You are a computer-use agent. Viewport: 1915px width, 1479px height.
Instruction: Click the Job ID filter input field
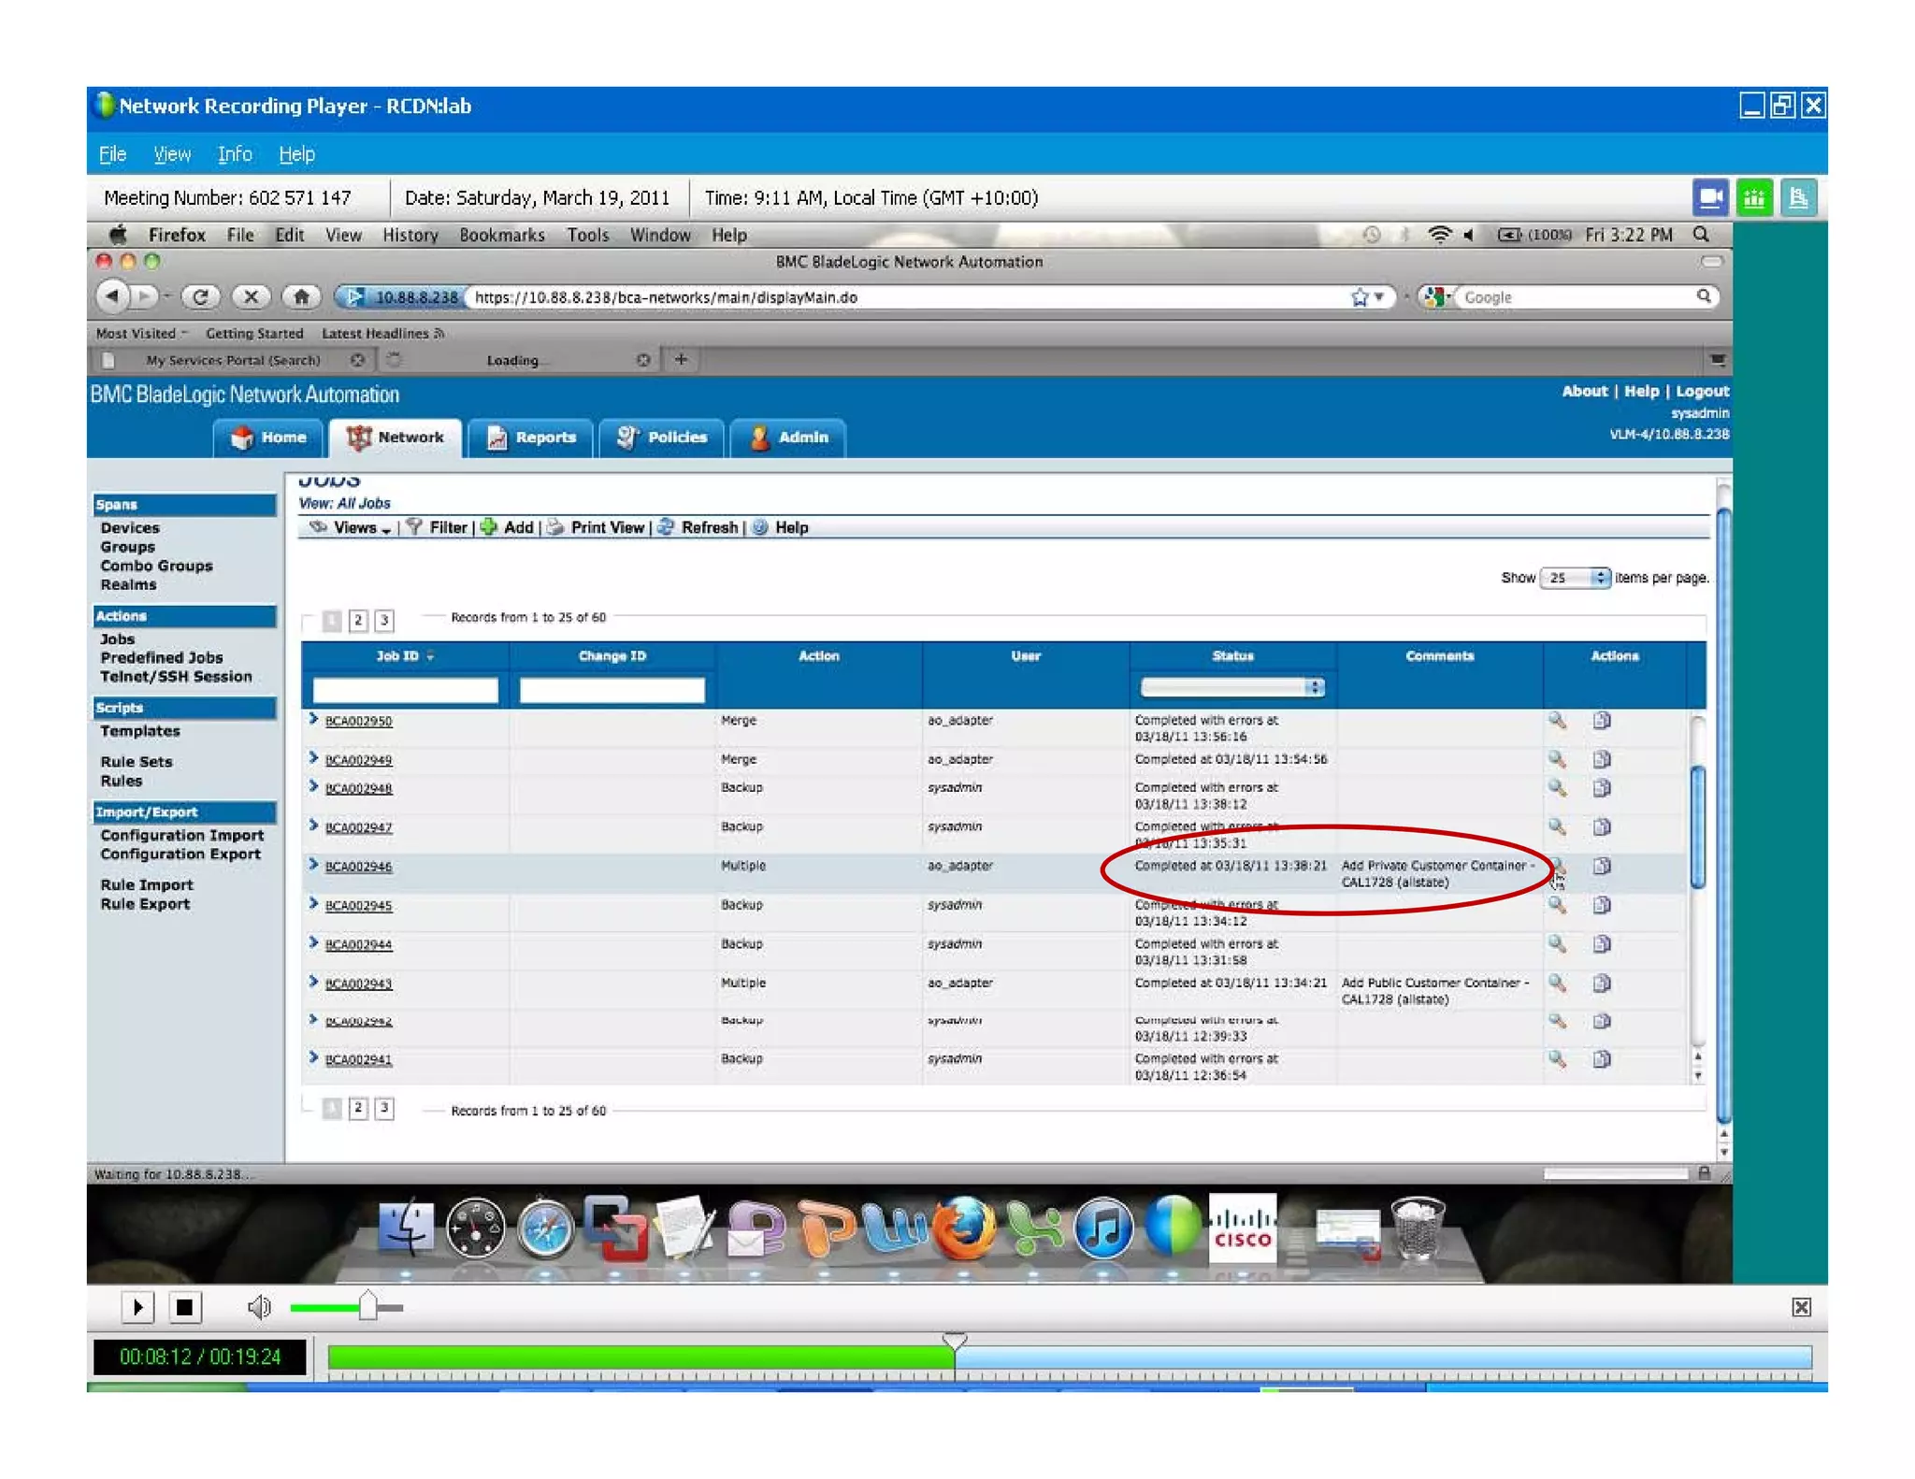tap(405, 690)
